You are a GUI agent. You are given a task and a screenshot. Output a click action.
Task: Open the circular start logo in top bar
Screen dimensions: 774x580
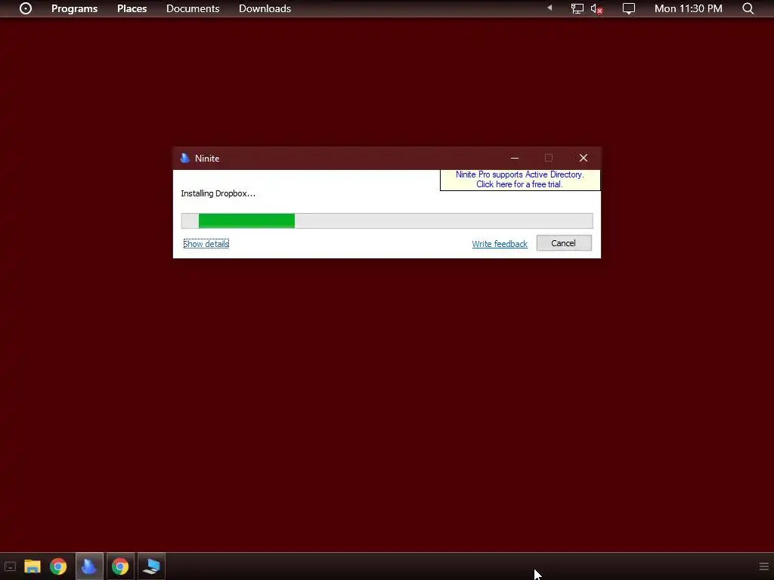pos(26,8)
